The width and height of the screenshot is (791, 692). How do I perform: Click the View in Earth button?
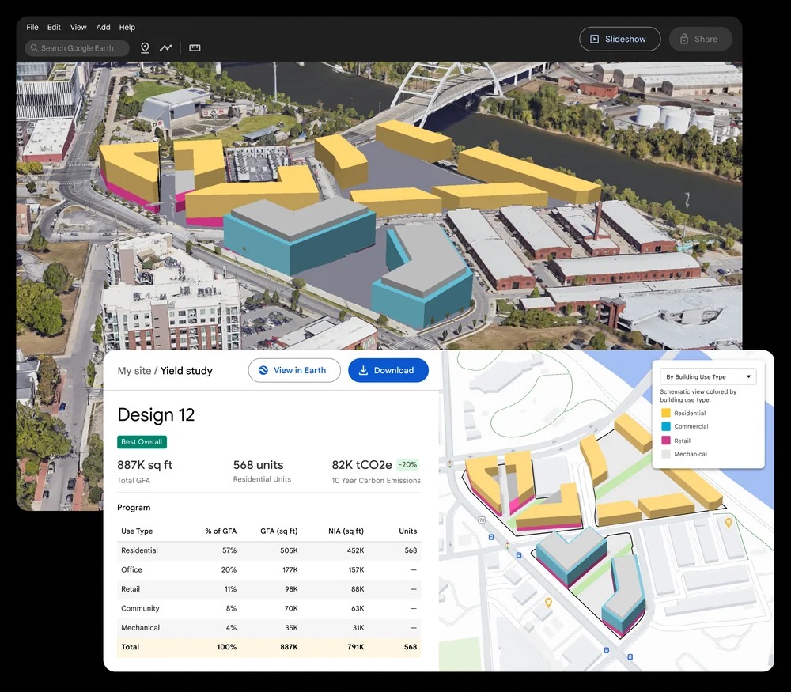(294, 370)
